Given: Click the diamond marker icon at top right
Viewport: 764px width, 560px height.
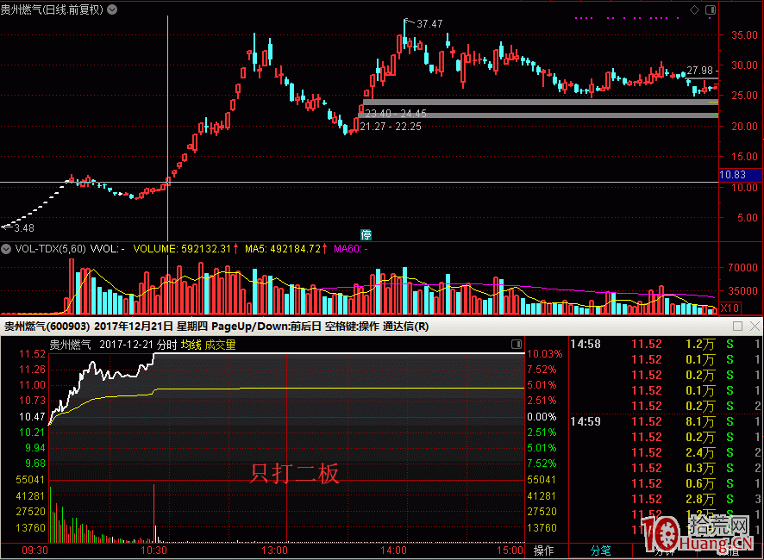Looking at the screenshot, I should point(694,9).
